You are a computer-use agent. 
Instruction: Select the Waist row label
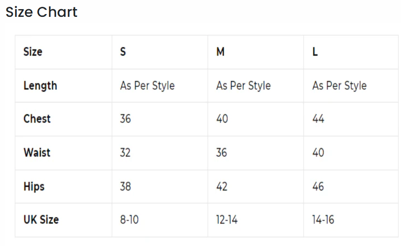coord(37,152)
